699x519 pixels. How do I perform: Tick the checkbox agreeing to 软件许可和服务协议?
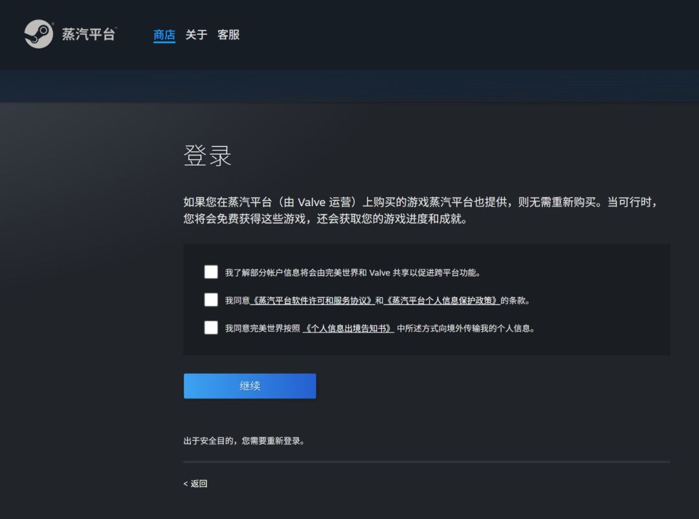tap(211, 299)
